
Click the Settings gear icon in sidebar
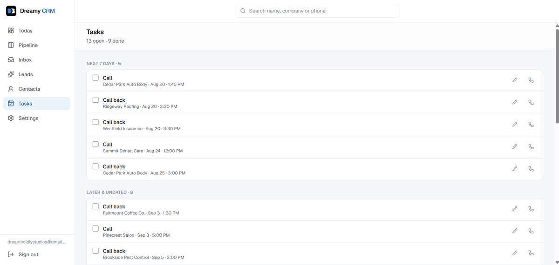(11, 118)
